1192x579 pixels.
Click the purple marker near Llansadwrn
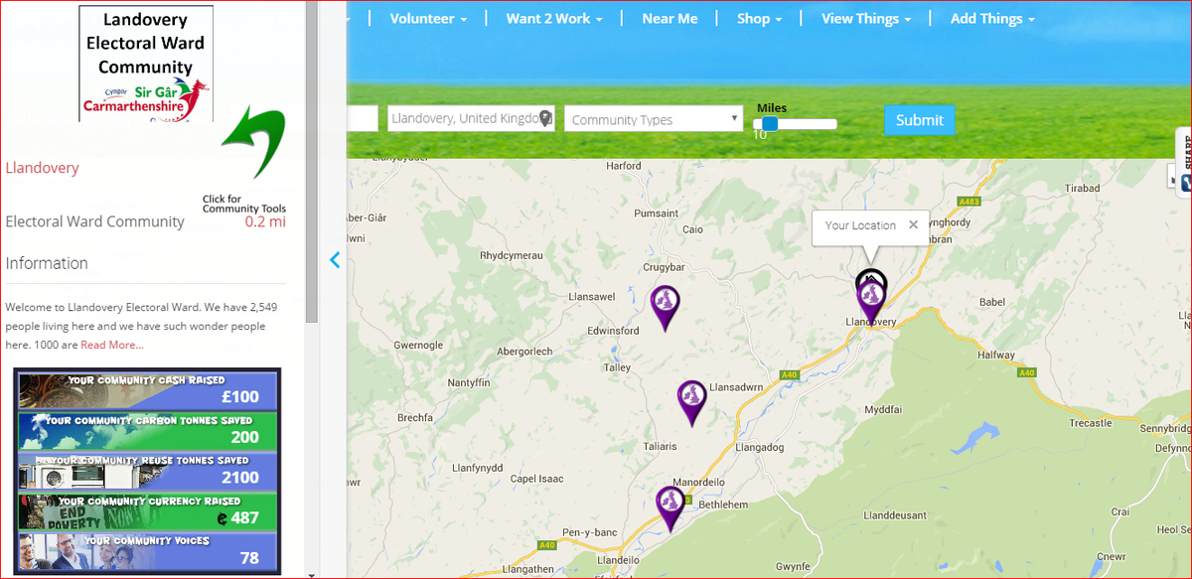692,403
